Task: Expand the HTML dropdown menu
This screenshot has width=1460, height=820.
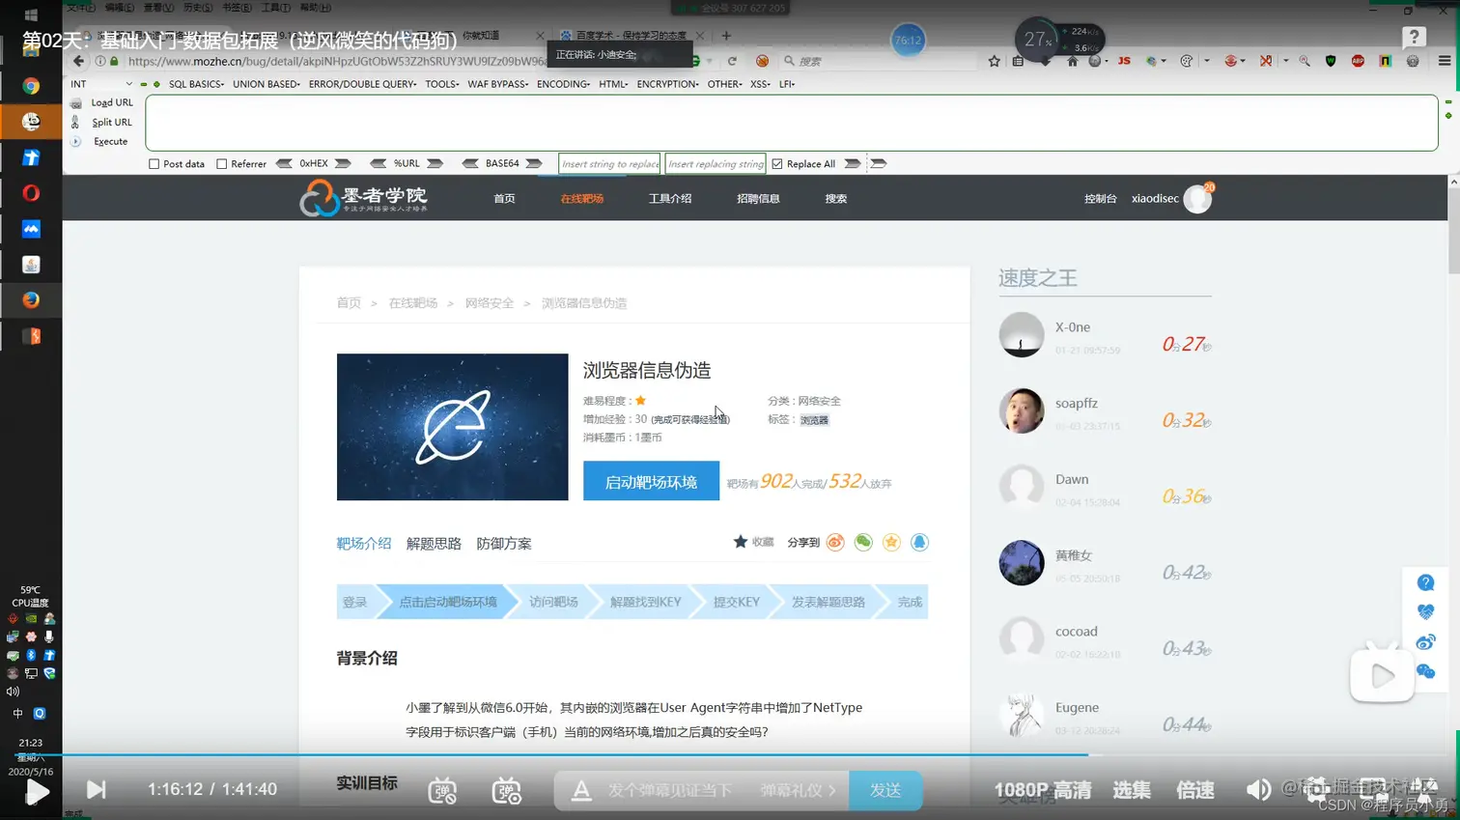Action: coord(613,84)
